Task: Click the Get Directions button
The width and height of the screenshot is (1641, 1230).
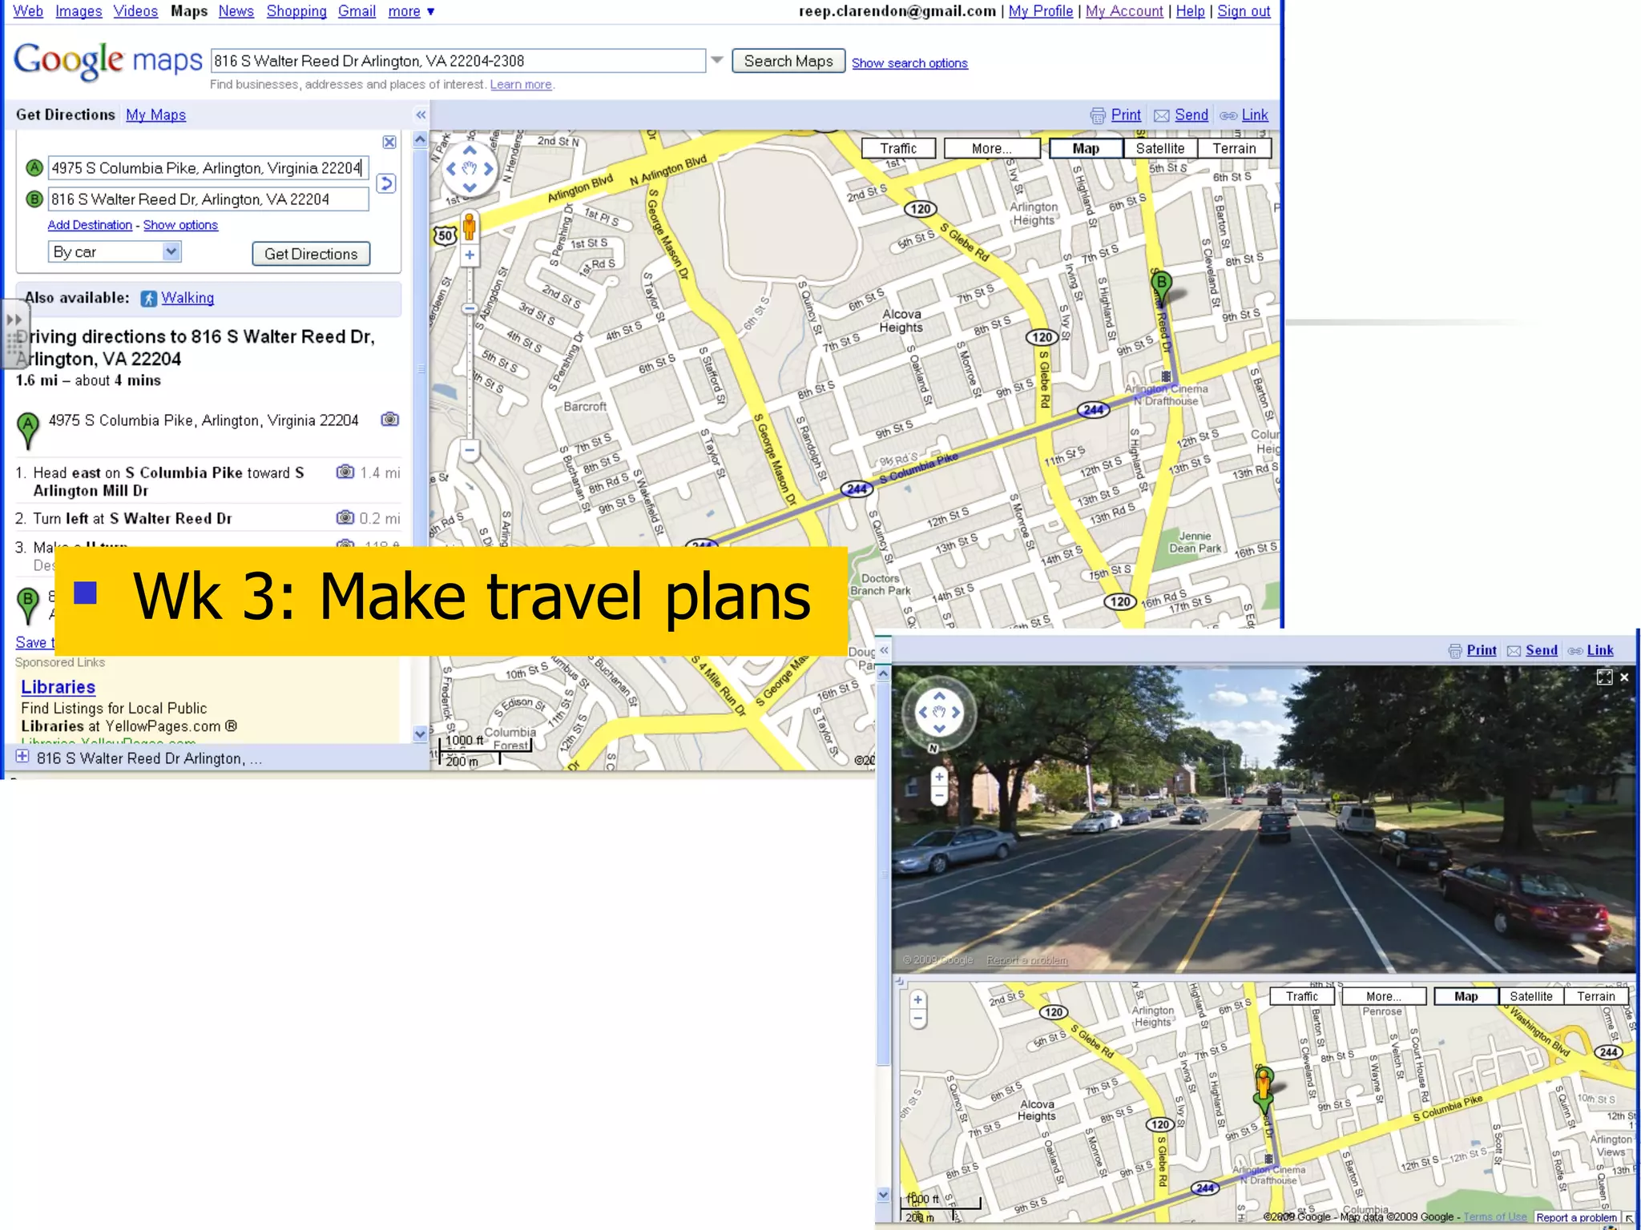Action: (x=311, y=254)
